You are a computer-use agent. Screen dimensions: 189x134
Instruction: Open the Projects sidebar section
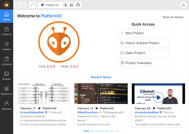coord(6,31)
